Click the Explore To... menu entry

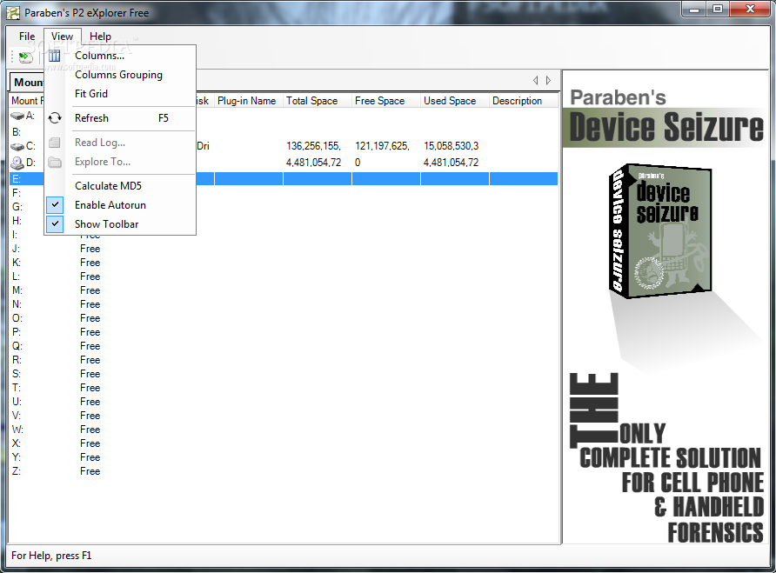tap(120, 162)
